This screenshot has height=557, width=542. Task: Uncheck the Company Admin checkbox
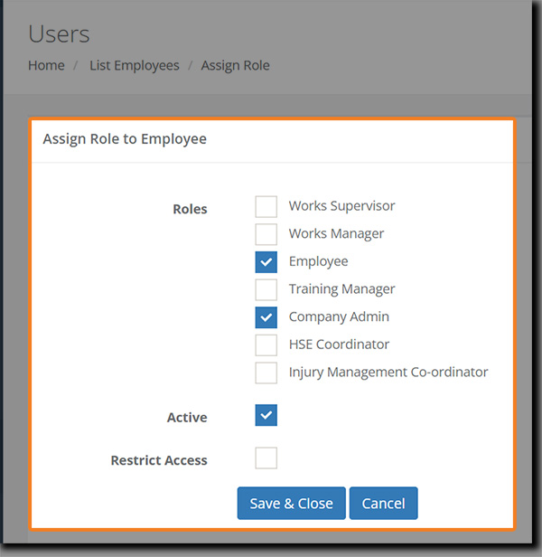click(266, 317)
